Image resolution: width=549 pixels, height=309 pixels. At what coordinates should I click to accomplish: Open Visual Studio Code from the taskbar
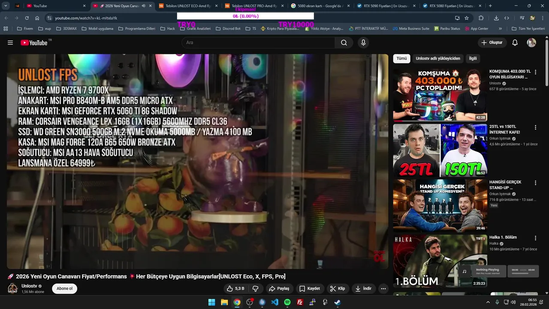(x=274, y=302)
